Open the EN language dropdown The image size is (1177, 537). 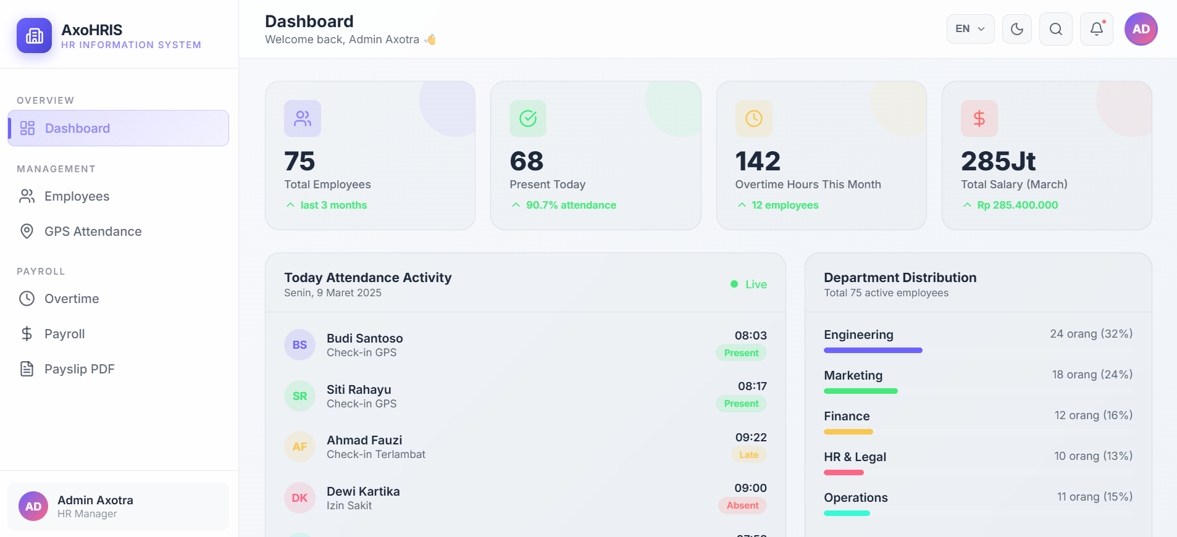[x=970, y=29]
